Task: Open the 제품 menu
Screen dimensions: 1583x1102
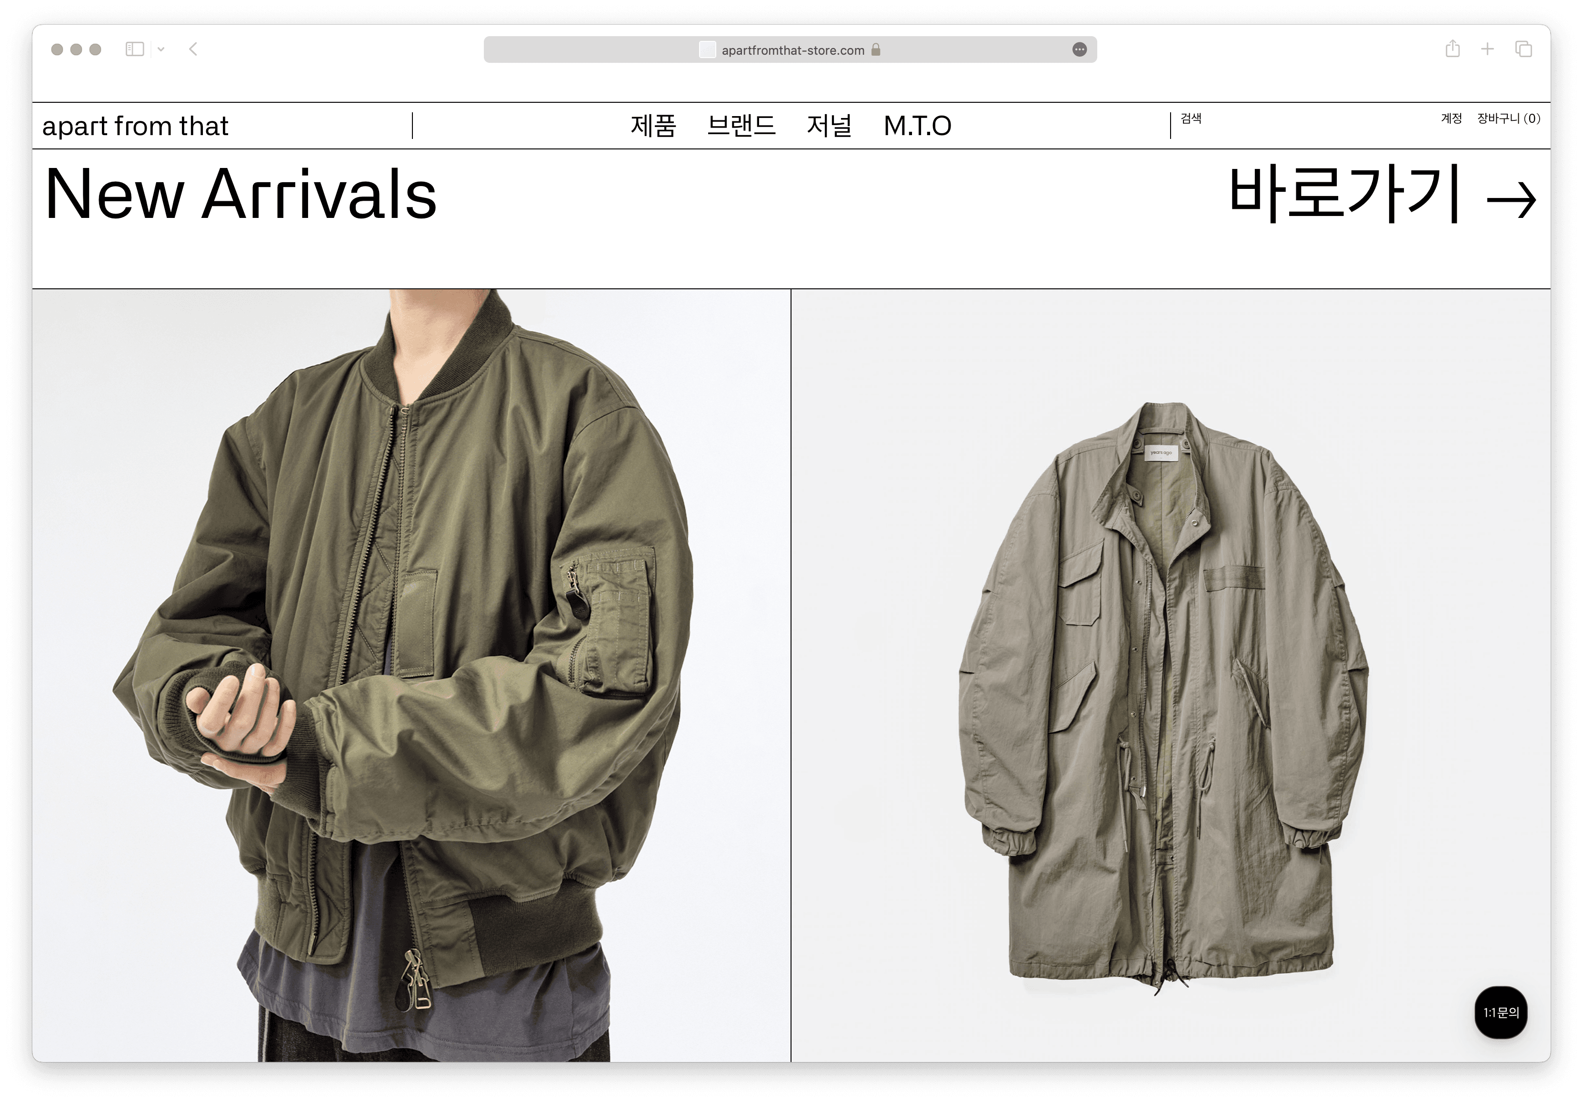Action: pyautogui.click(x=653, y=125)
